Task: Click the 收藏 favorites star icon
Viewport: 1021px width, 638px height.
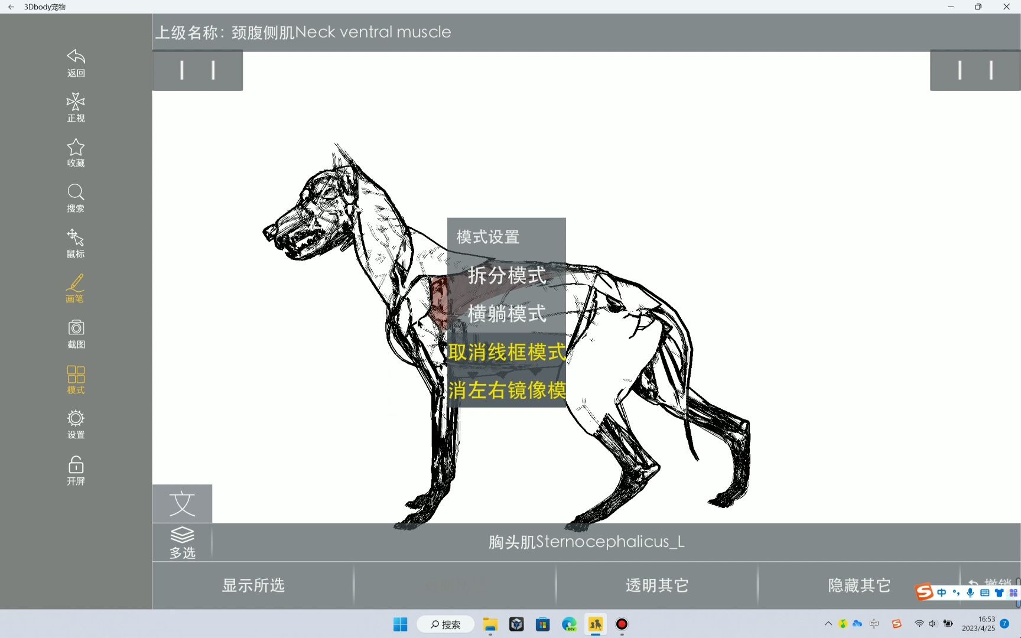Action: coord(76,153)
